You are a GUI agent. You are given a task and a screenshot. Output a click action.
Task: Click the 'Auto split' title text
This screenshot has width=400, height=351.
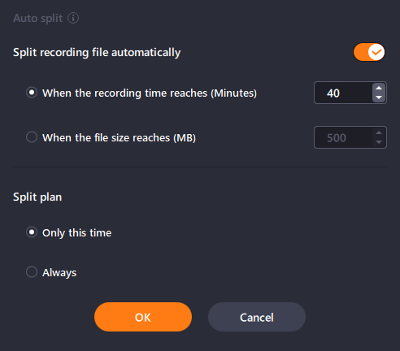point(38,19)
